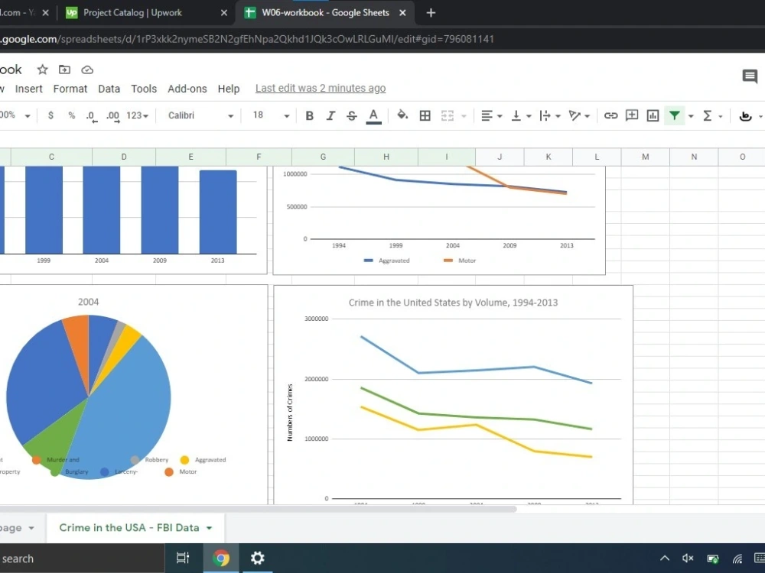765x573 pixels.
Task: Open horizontal align dropdown
Action: click(x=491, y=115)
